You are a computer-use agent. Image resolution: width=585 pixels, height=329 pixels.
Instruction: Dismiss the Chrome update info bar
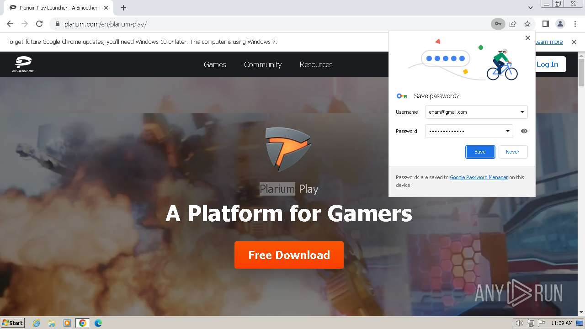[x=574, y=42]
